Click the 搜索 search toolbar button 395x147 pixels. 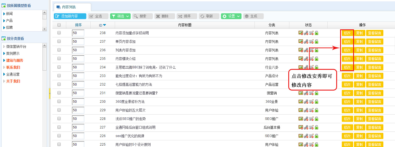point(142,16)
